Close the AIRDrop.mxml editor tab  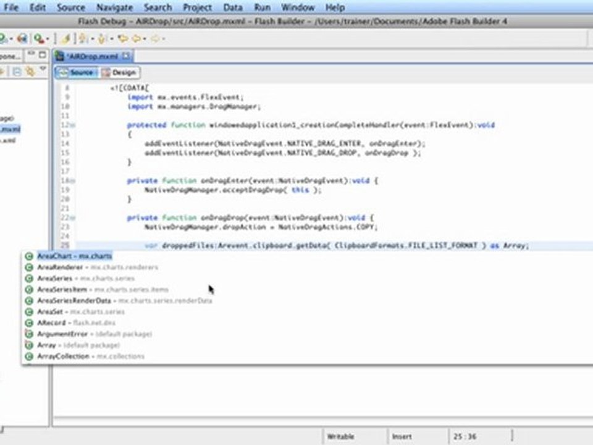click(126, 56)
